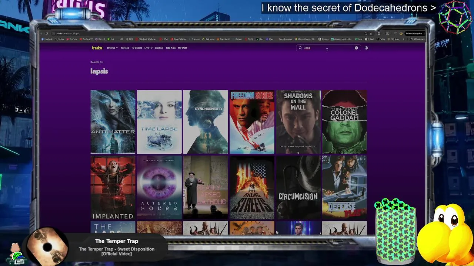Go to TV Shows in Tubi navigation
Viewport: 474px width, 266px height.
pyautogui.click(x=137, y=48)
